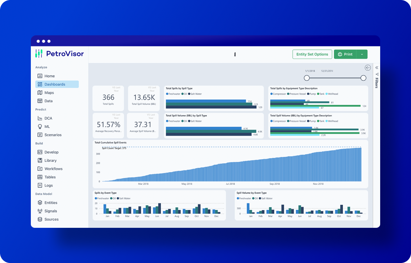Click the Sources database icon
Image resolution: width=411 pixels, height=263 pixels.
tap(40, 219)
